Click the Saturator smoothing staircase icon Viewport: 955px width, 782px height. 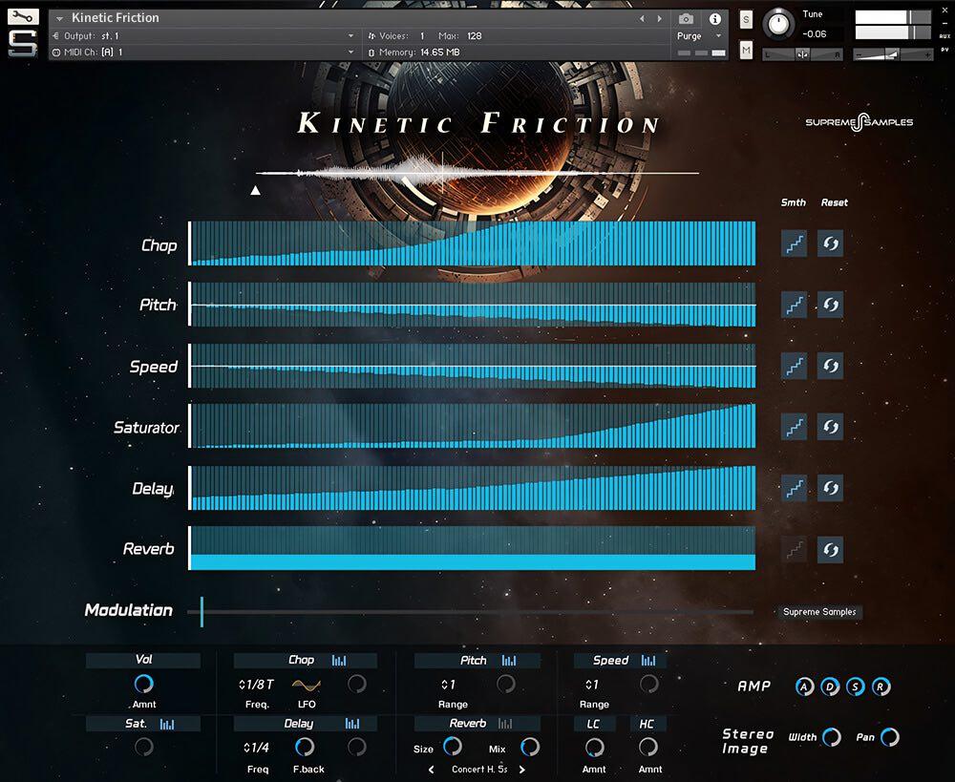click(794, 427)
